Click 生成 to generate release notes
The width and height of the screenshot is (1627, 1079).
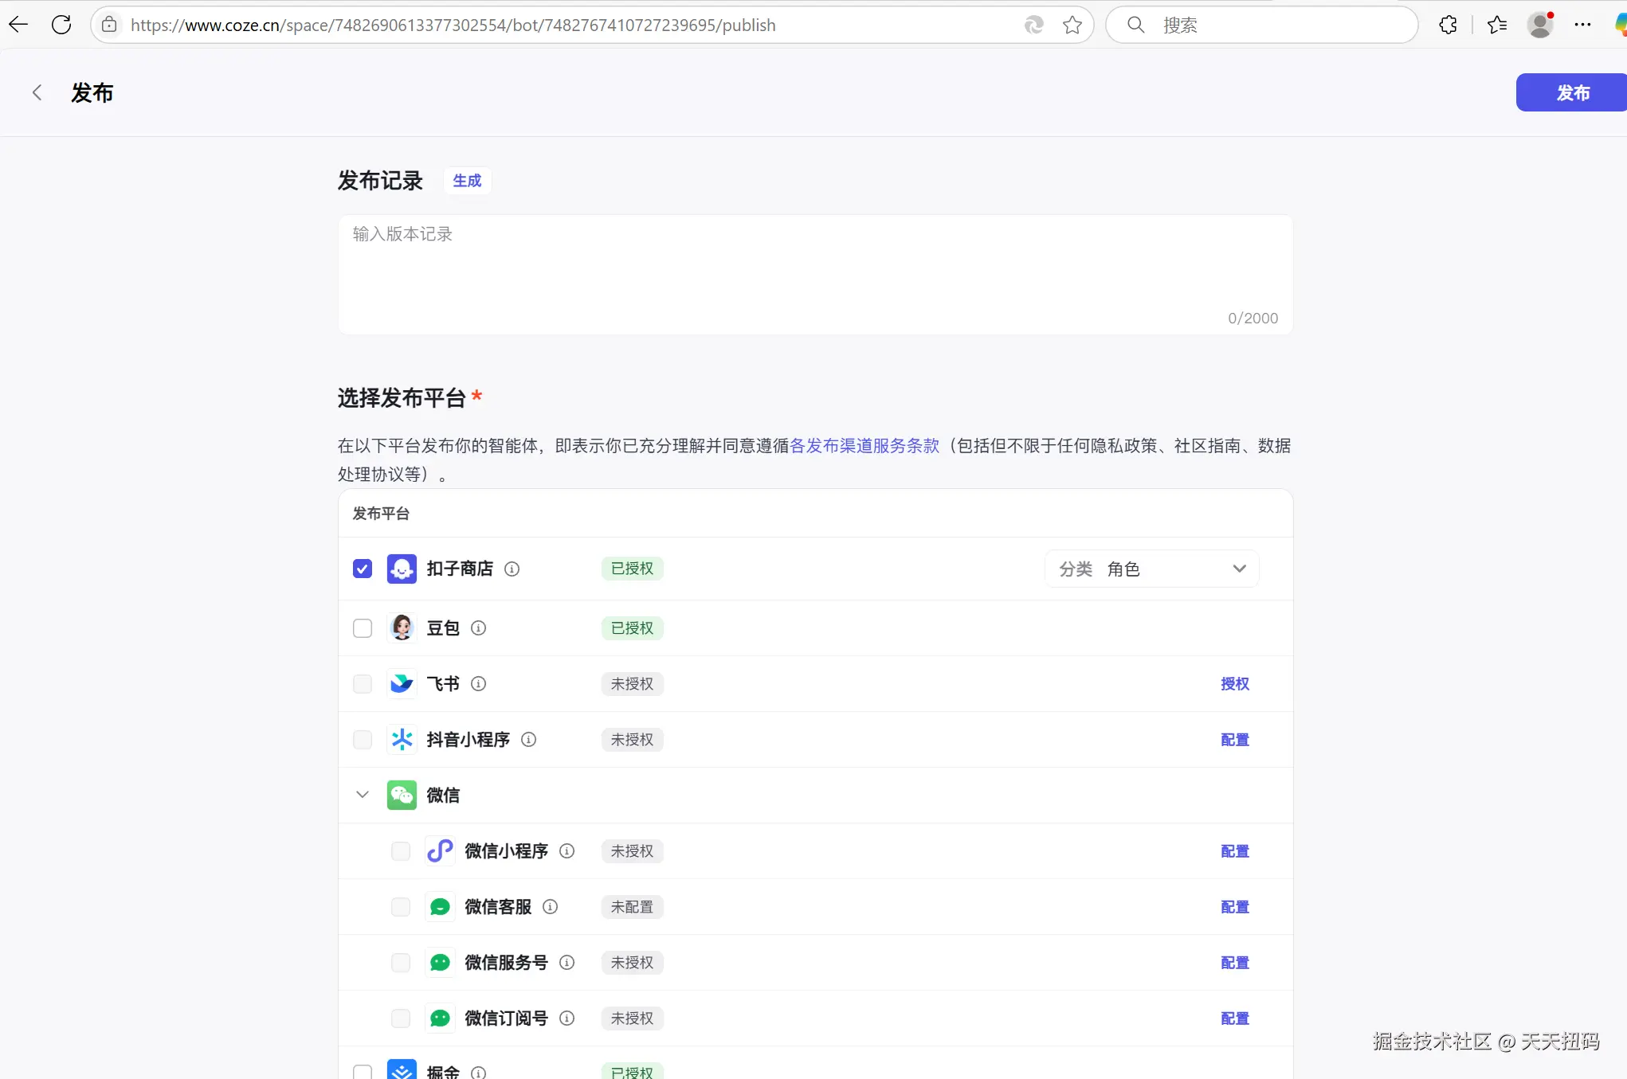pyautogui.click(x=467, y=181)
